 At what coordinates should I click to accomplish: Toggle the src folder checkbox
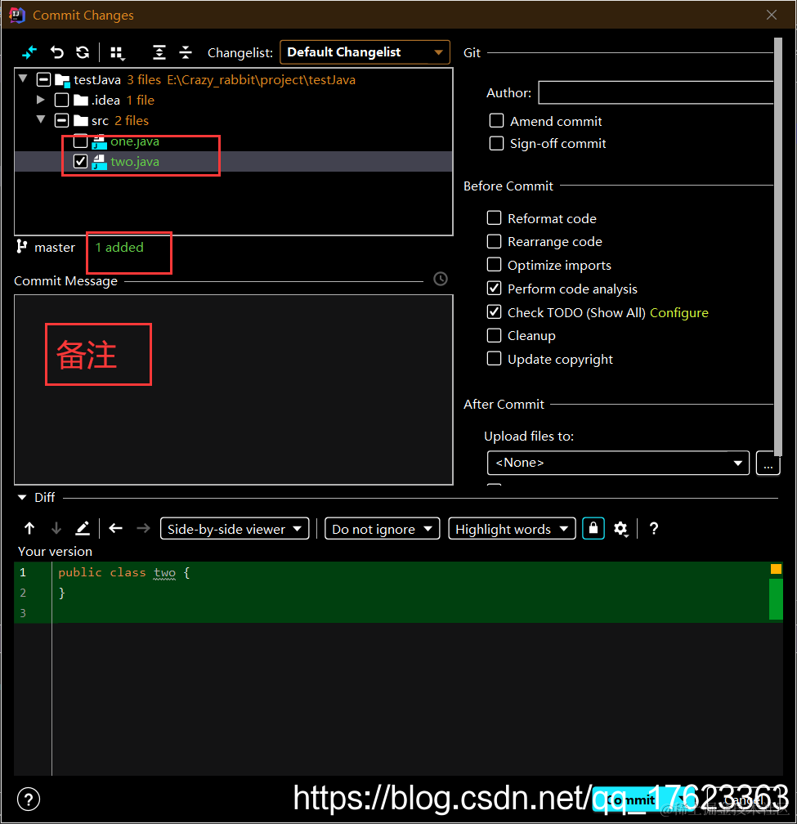(x=61, y=120)
